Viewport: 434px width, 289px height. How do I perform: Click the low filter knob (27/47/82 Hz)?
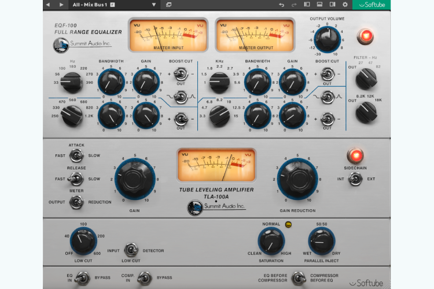[x=366, y=79]
